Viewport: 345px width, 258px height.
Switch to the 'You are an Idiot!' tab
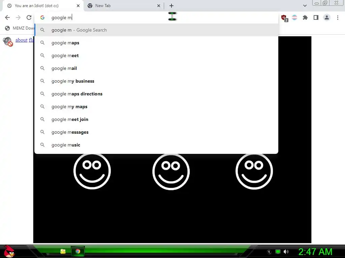43,6
